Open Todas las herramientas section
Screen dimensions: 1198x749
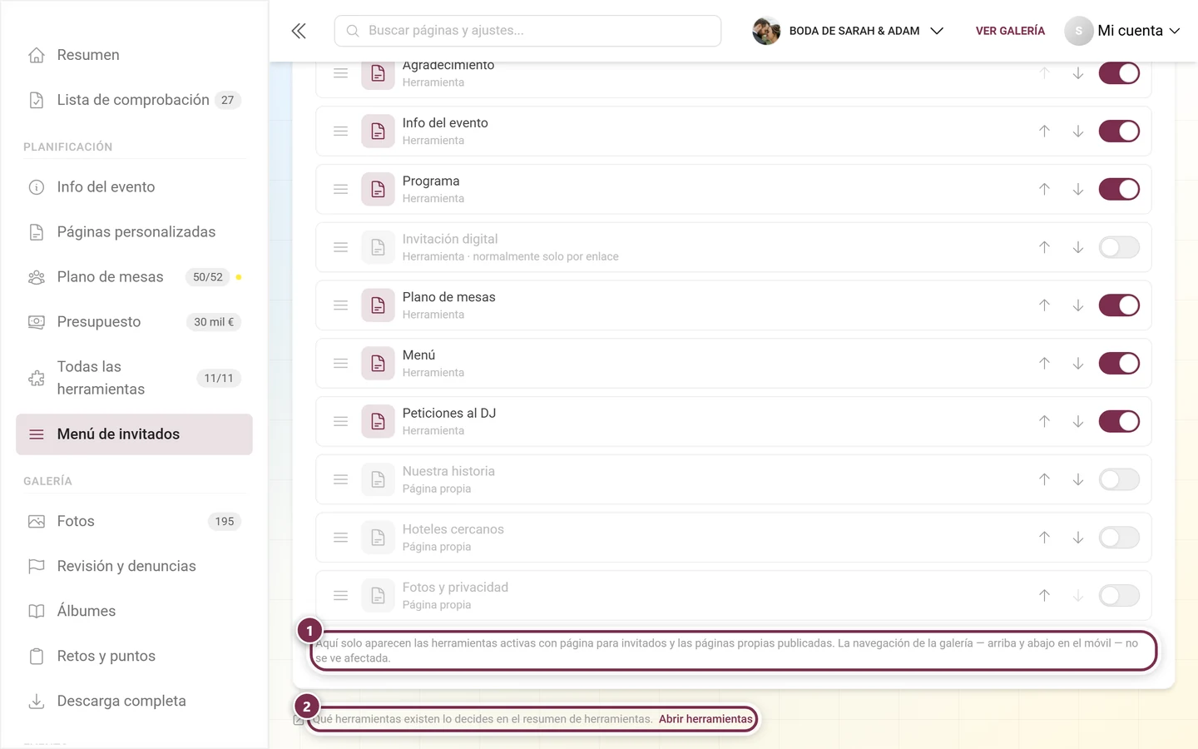(134, 378)
